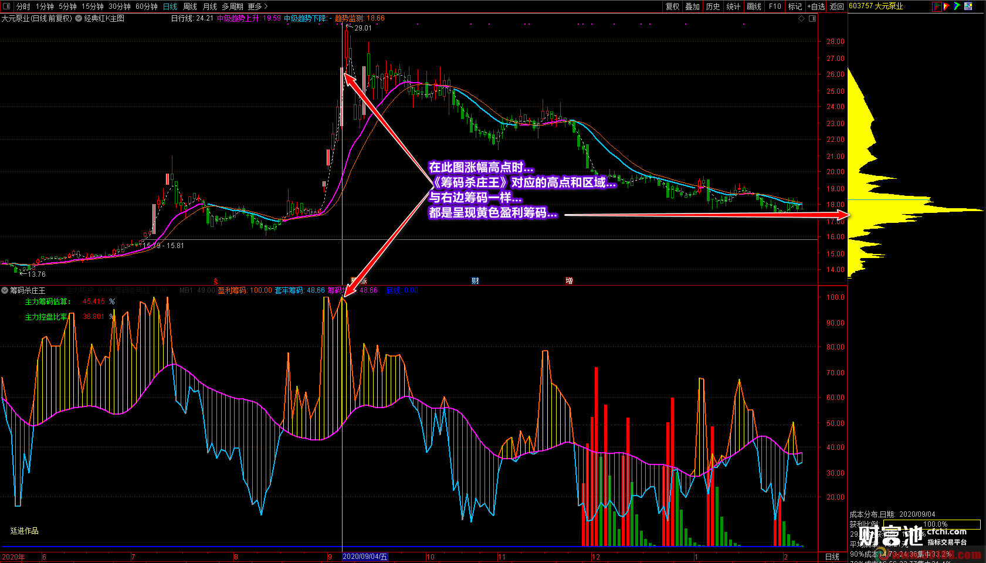Click the 返回 back button

click(x=837, y=6)
